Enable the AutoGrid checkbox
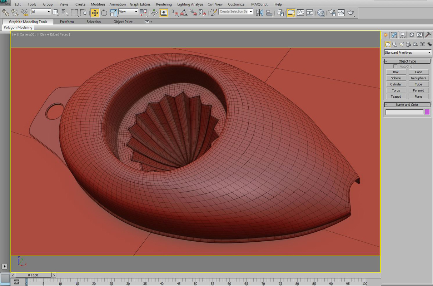Viewport: 433px width, 286px height. [x=395, y=66]
